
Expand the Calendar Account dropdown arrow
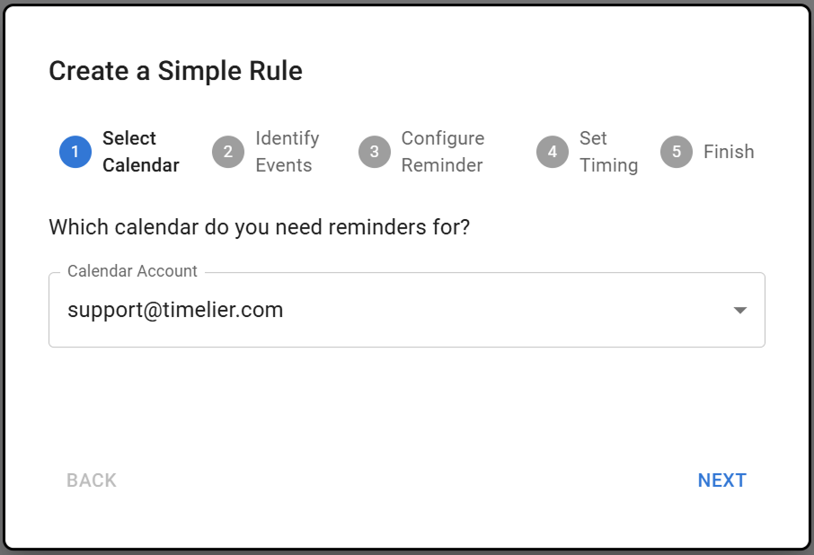pos(739,311)
